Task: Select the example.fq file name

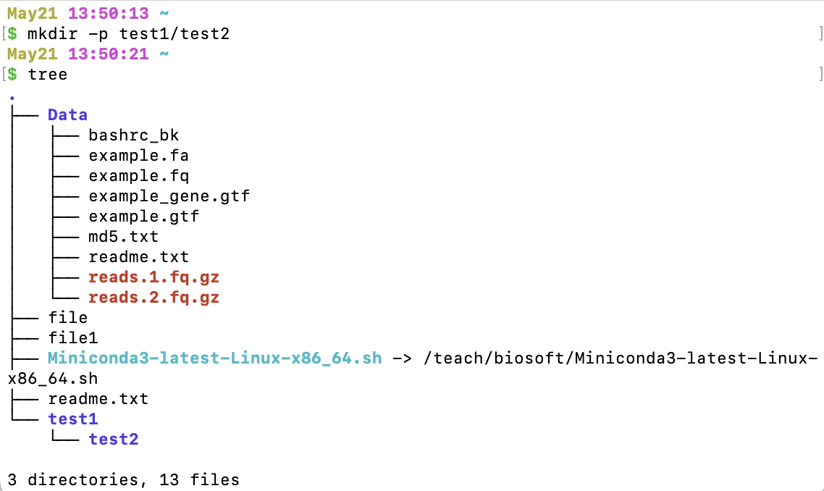Action: [138, 176]
